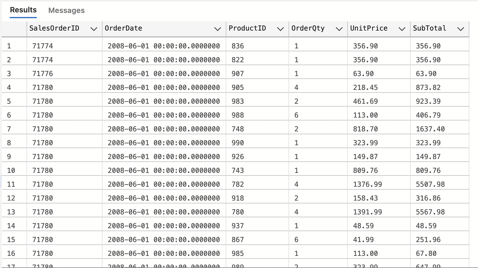The width and height of the screenshot is (478, 268).
Task: Open SalesOrderID column dropdown arrow
Action: pyautogui.click(x=94, y=29)
